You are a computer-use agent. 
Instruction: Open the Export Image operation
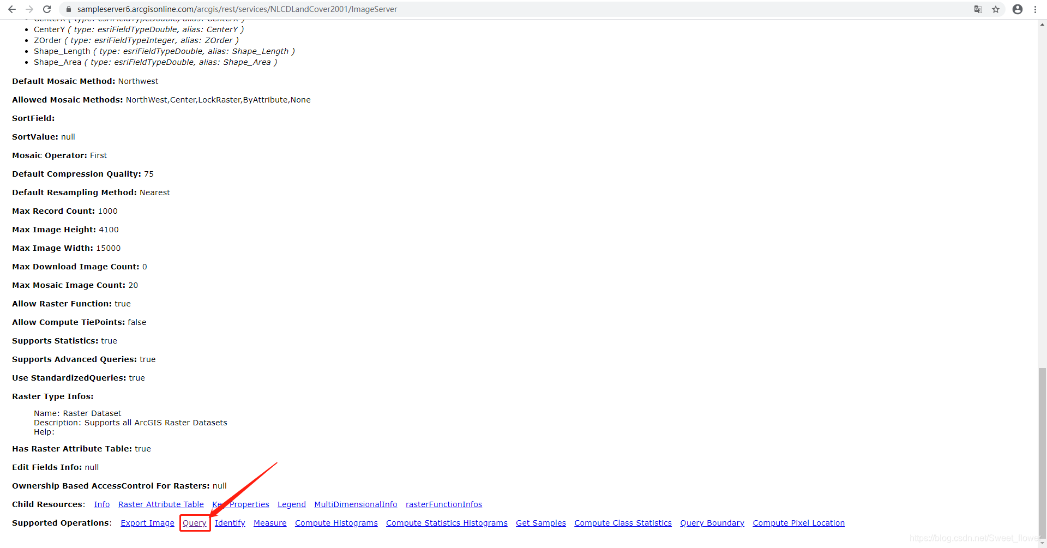pyautogui.click(x=148, y=523)
